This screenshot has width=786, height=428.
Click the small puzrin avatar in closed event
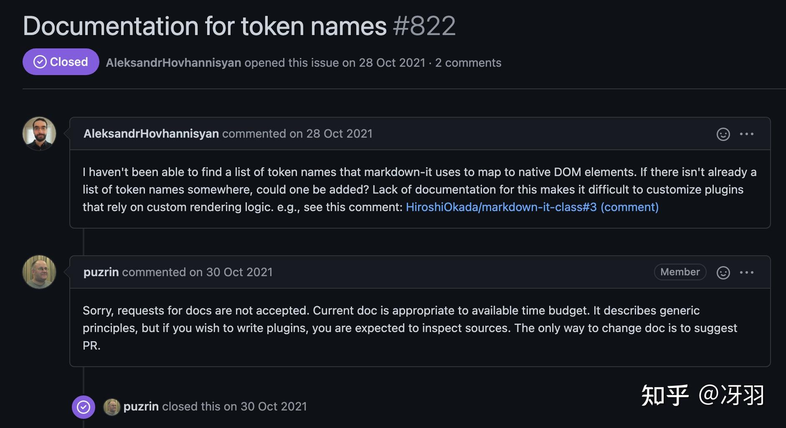[112, 407]
